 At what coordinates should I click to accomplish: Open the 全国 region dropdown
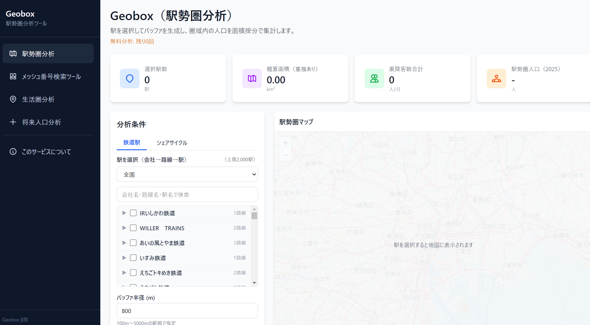pos(187,174)
